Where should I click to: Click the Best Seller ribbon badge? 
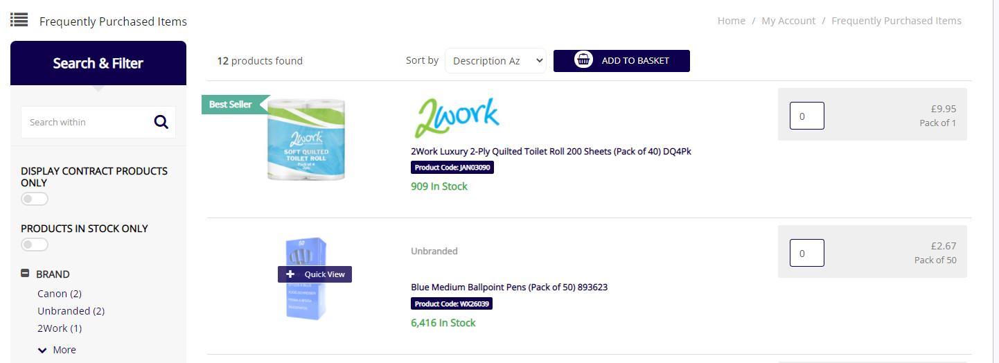[232, 104]
